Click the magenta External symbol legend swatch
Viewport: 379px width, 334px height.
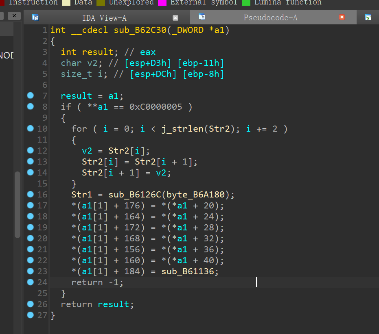coord(163,2)
